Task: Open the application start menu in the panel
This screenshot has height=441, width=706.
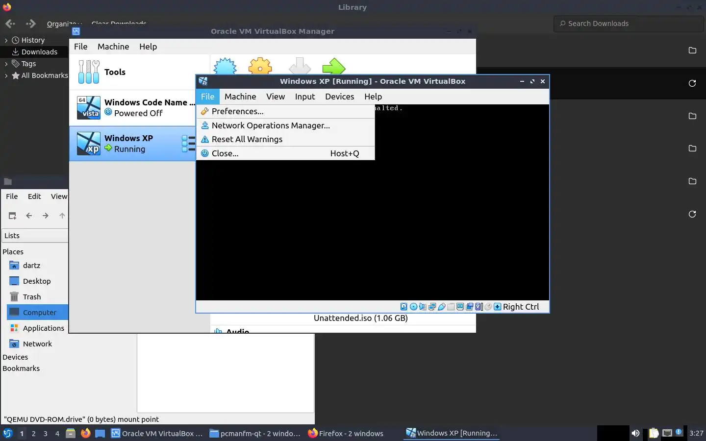Action: (x=7, y=433)
